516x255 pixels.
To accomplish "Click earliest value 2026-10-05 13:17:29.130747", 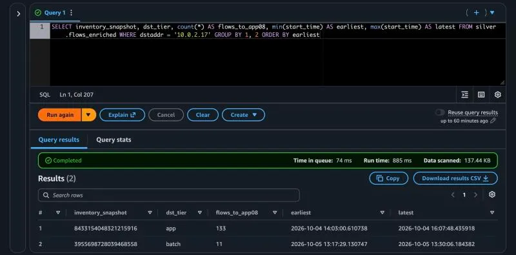I will tap(329, 244).
